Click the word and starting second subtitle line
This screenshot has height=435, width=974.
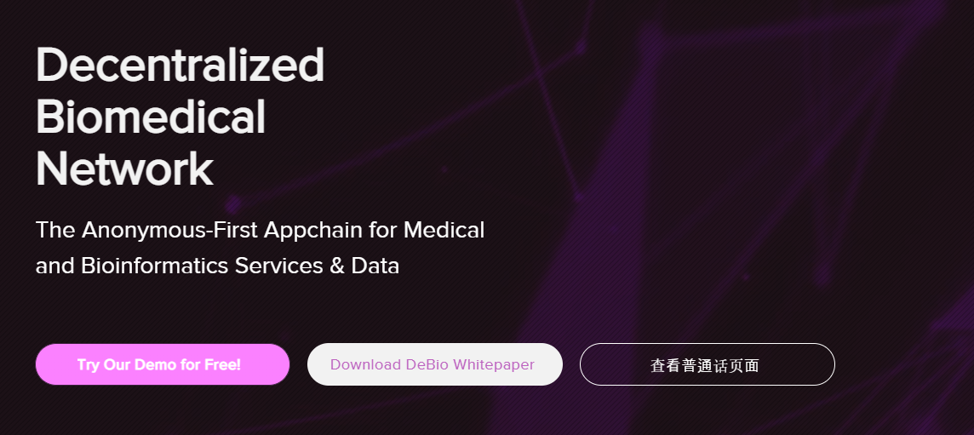(56, 266)
